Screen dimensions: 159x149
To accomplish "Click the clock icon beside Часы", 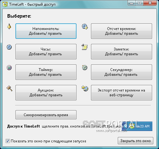I will (9, 47).
